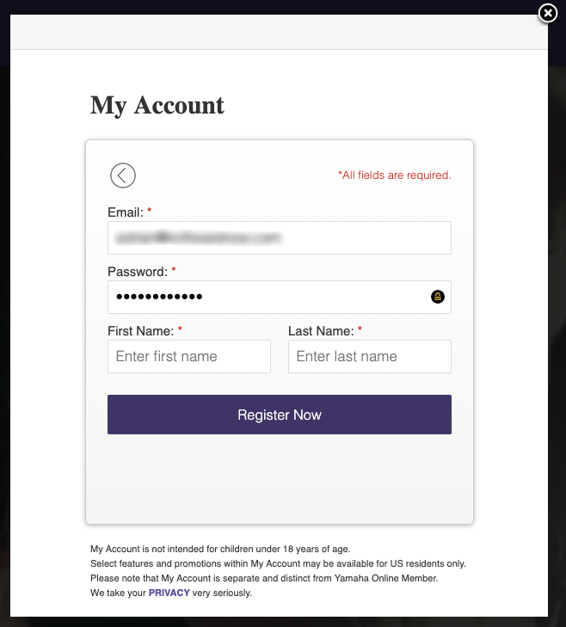Image resolution: width=566 pixels, height=627 pixels.
Task: Click the under 18 years disclaimer line
Action: (x=220, y=549)
